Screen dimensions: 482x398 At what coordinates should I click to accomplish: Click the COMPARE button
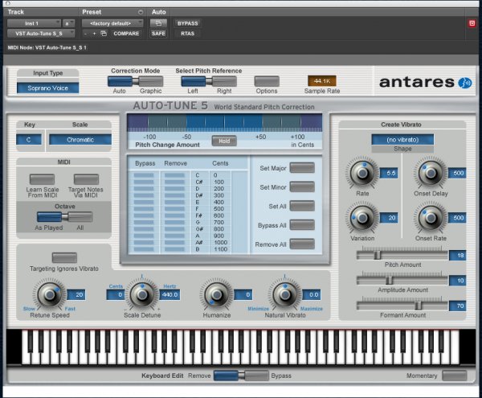point(126,33)
